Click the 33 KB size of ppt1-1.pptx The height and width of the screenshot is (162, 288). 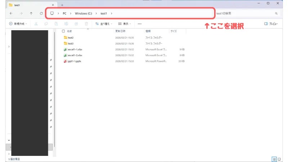pyautogui.click(x=181, y=61)
